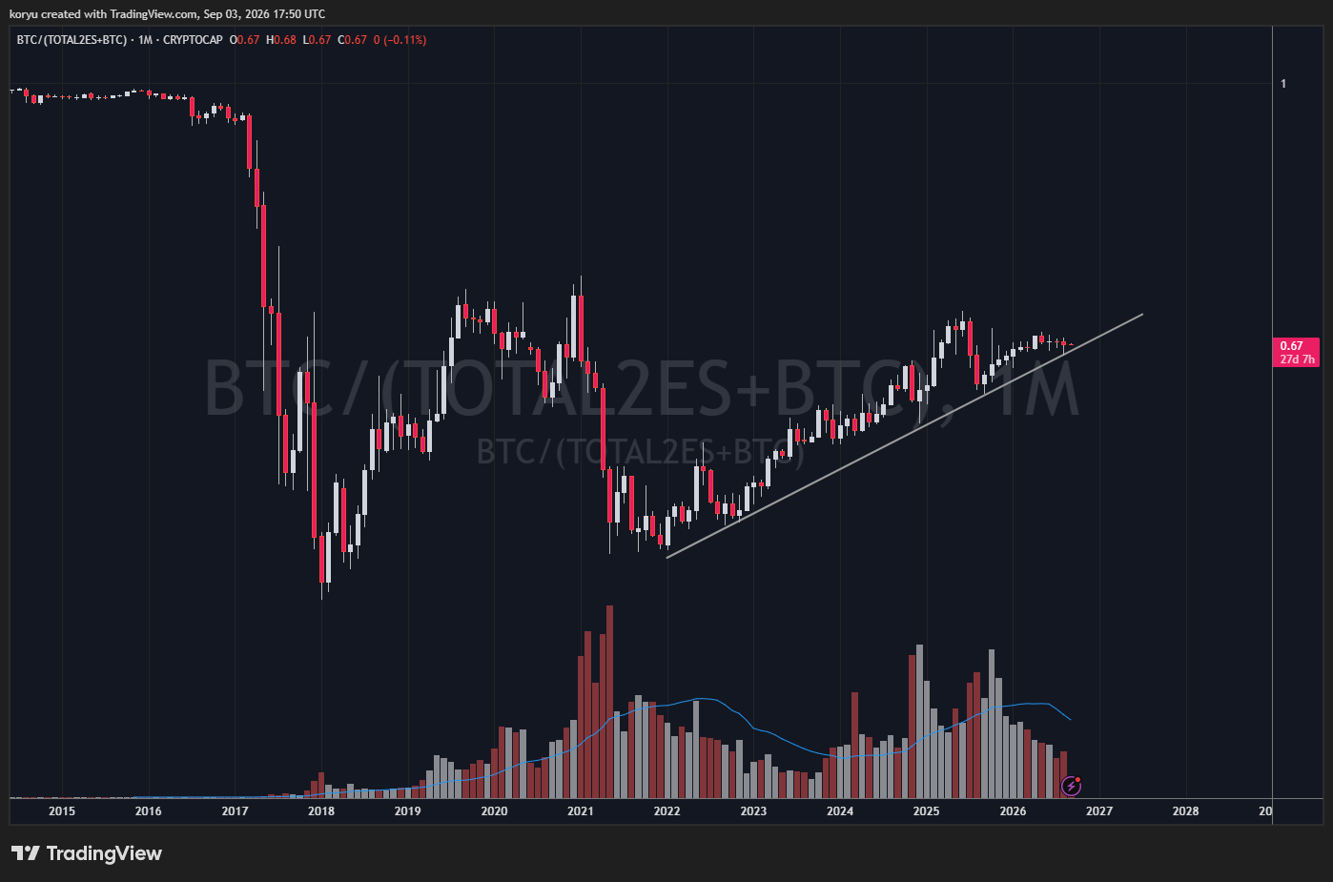Click the 2018 label on time axis
Image resolution: width=1333 pixels, height=882 pixels.
click(x=321, y=811)
